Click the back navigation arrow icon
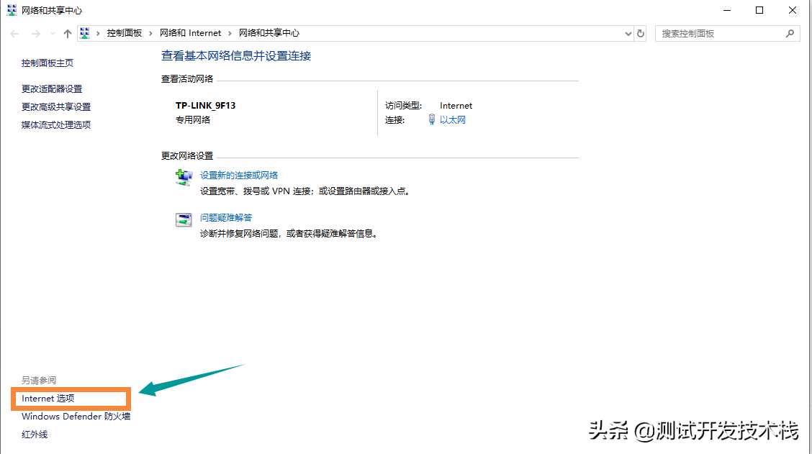This screenshot has width=812, height=454. pos(14,33)
